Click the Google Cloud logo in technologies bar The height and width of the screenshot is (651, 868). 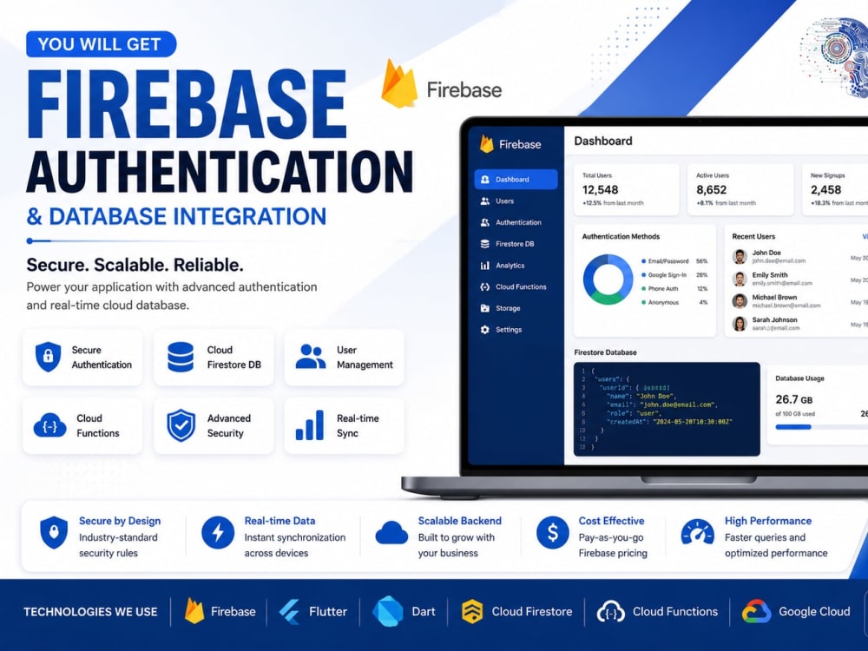click(757, 612)
